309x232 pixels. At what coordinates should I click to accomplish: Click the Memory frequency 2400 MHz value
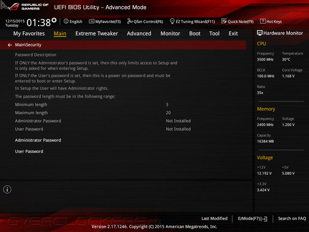[x=265, y=125]
